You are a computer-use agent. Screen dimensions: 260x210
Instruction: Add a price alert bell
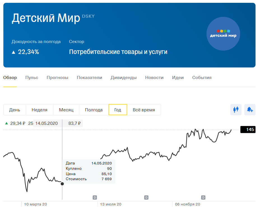(x=250, y=110)
